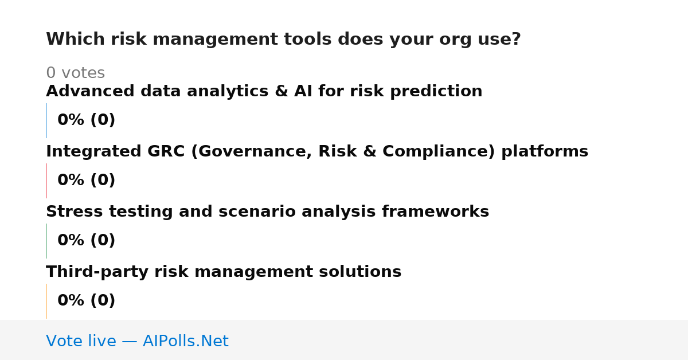Click the gray footer bar beside the link

[x=459, y=340]
